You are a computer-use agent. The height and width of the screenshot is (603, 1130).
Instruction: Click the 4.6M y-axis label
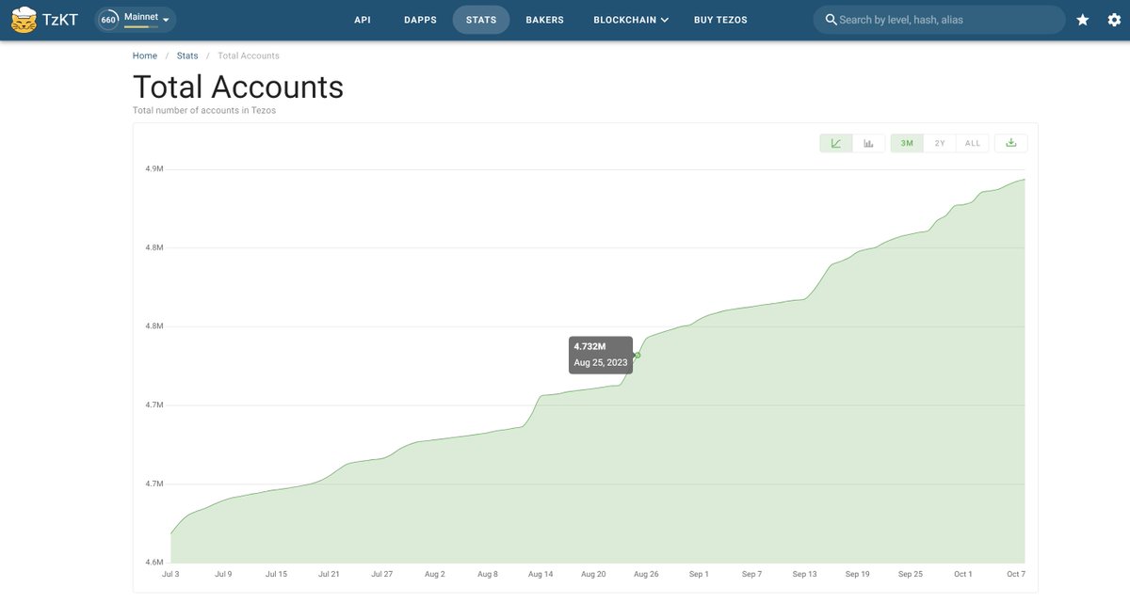[154, 563]
